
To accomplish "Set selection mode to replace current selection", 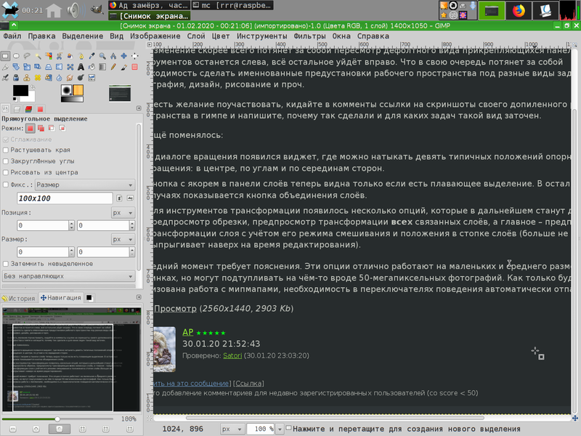I will (x=31, y=129).
